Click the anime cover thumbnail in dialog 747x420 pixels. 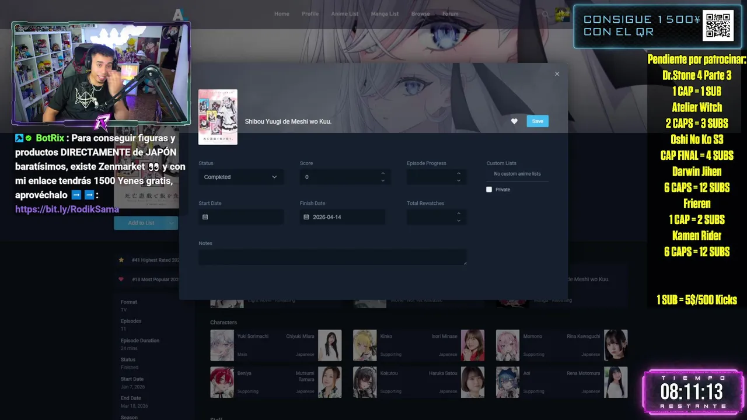[x=218, y=117]
